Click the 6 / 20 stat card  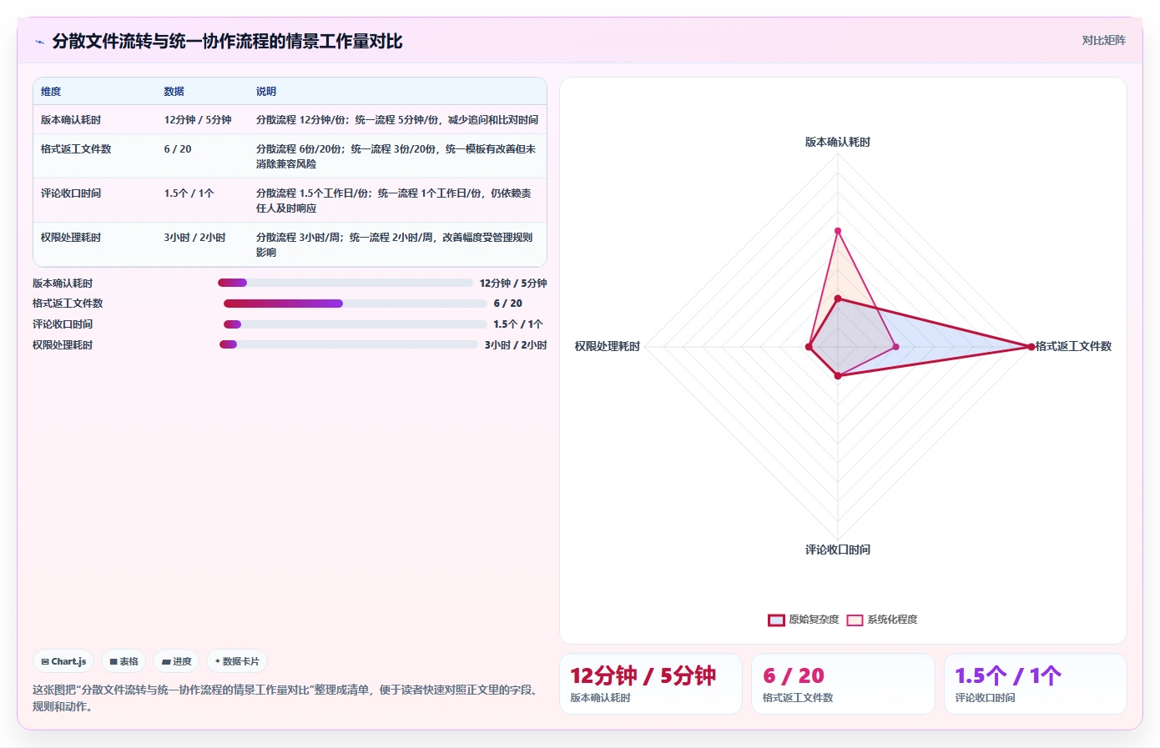click(843, 684)
